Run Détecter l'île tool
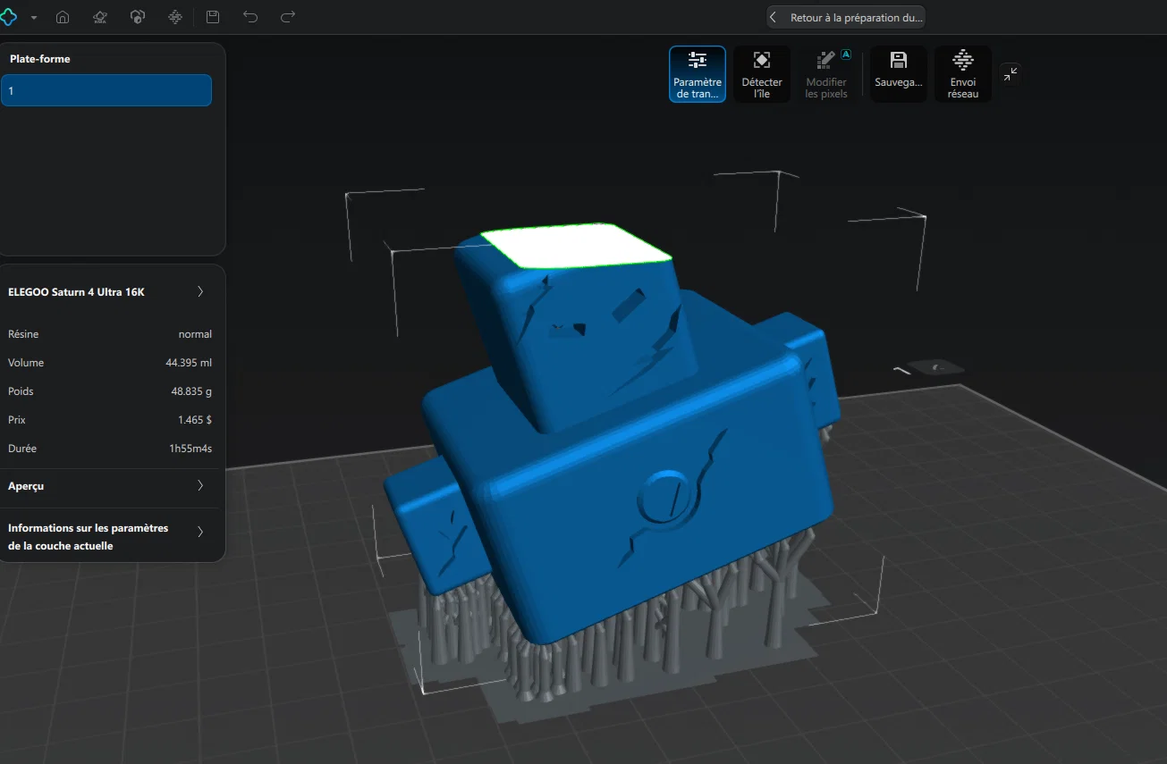Viewport: 1167px width, 764px height. pyautogui.click(x=762, y=74)
